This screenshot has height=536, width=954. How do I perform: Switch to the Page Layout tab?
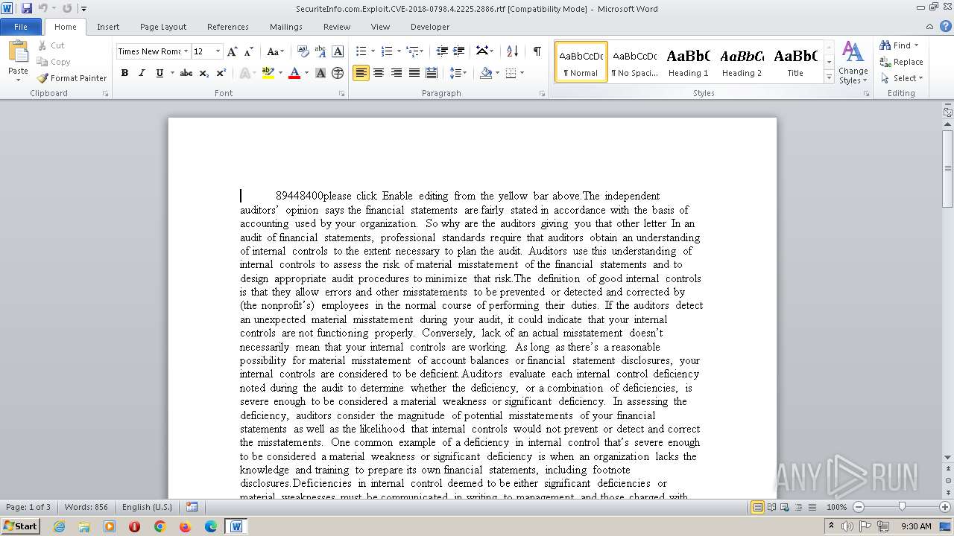(163, 27)
